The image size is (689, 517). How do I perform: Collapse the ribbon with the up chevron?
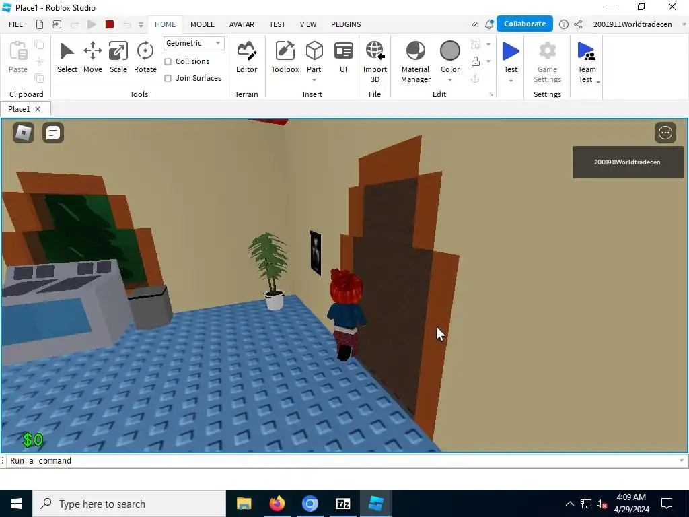(x=475, y=24)
